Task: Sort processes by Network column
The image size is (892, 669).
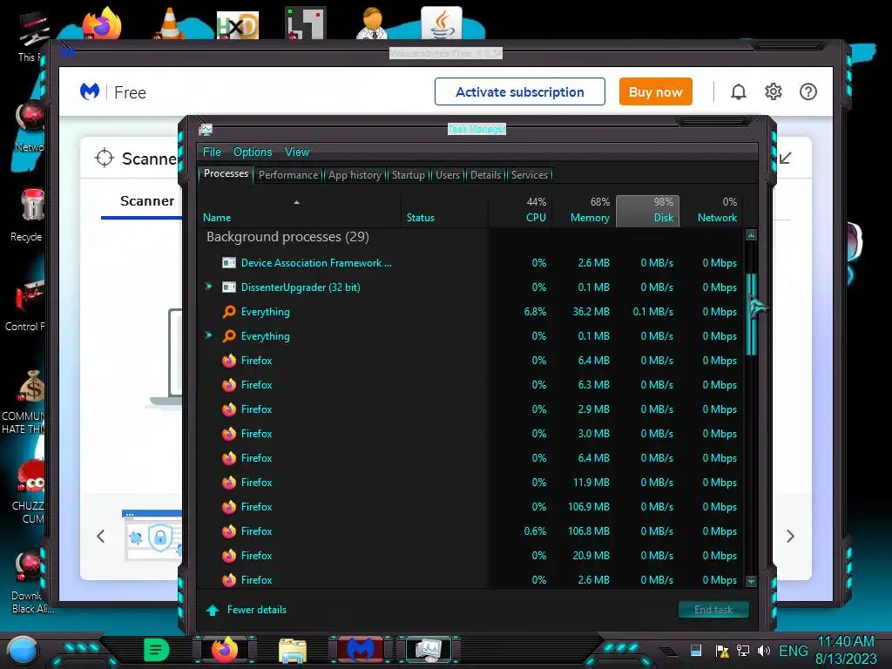Action: [711, 210]
